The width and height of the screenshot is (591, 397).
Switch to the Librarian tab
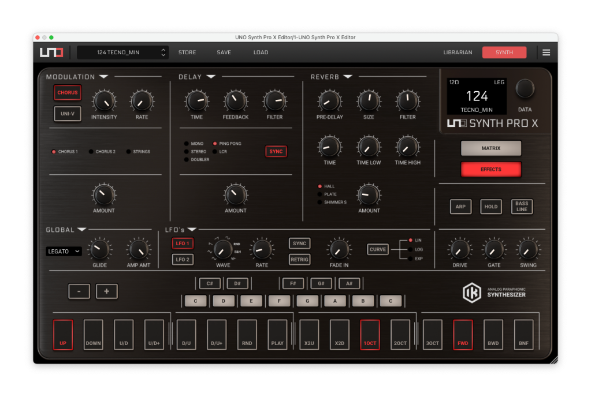[x=458, y=53]
